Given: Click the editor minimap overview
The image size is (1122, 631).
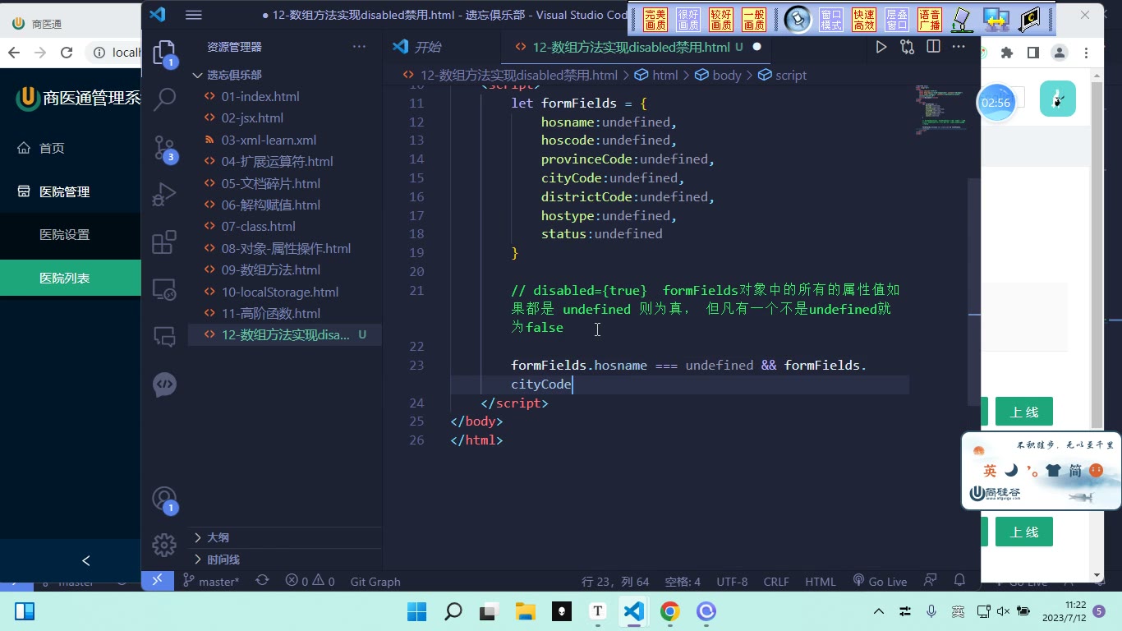Looking at the screenshot, I should click(940, 110).
